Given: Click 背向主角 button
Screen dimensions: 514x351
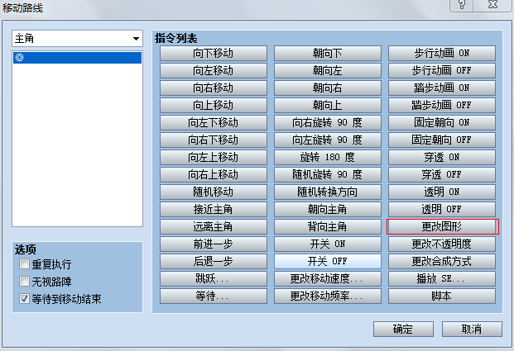Looking at the screenshot, I should 328,226.
